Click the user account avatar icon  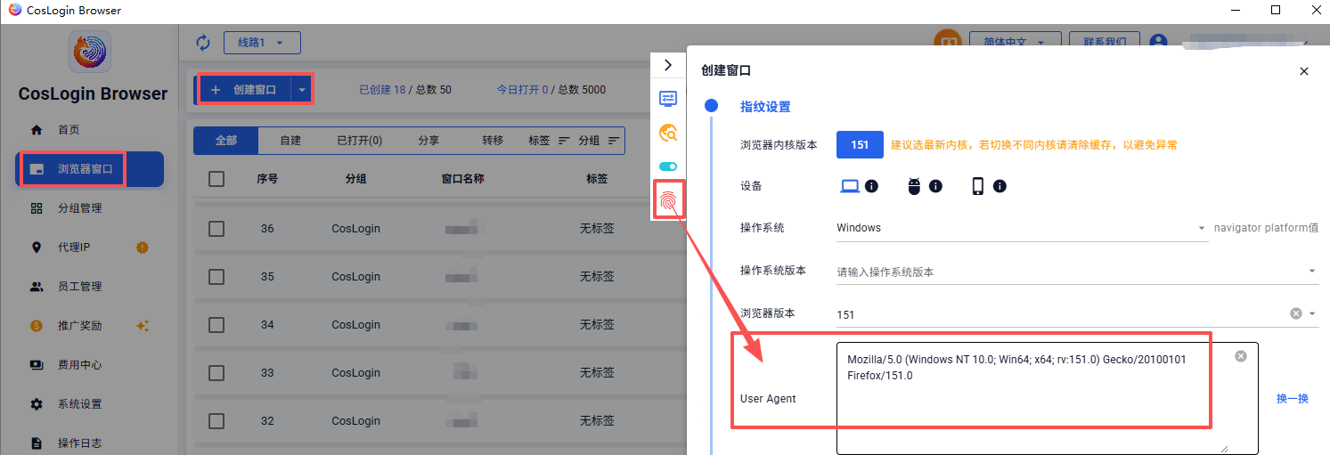(x=1158, y=42)
